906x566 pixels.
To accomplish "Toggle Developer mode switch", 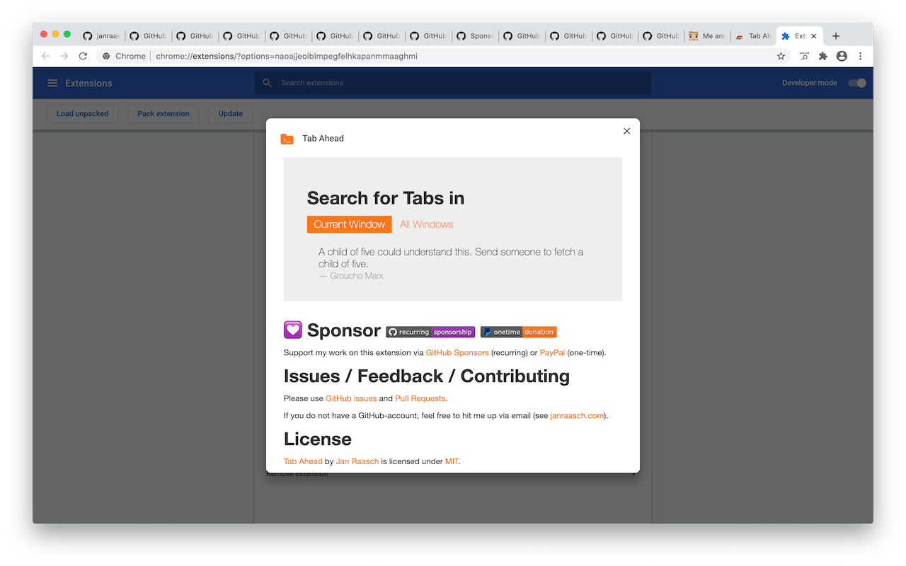I will click(857, 83).
